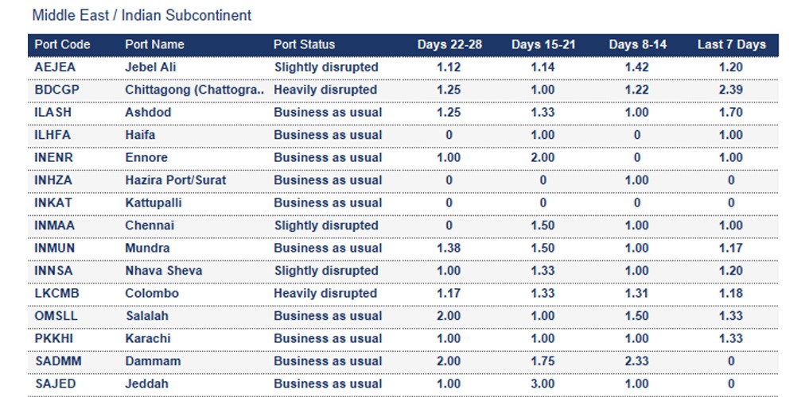
Task: Click Dammam's Days 8-14 value 2.33
Action: pos(636,361)
